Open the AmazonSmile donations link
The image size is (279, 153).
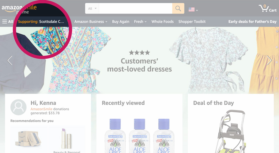41,109
